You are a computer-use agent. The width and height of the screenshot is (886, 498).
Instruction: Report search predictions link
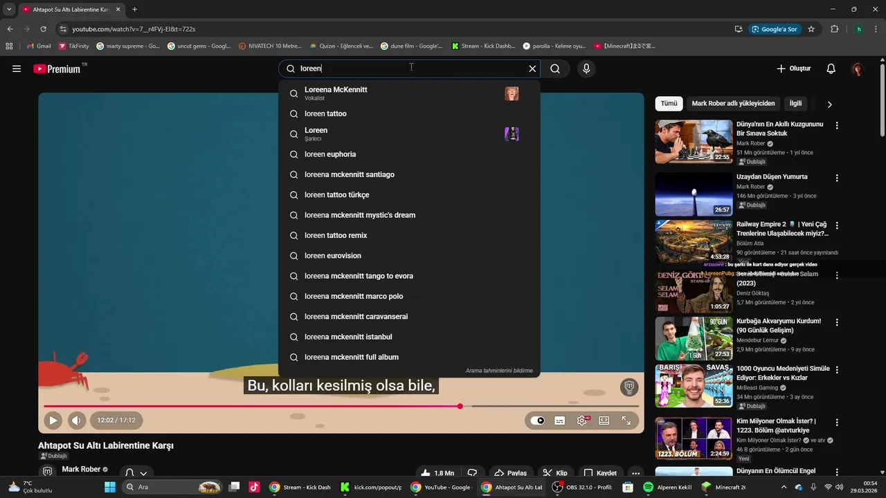click(x=499, y=371)
